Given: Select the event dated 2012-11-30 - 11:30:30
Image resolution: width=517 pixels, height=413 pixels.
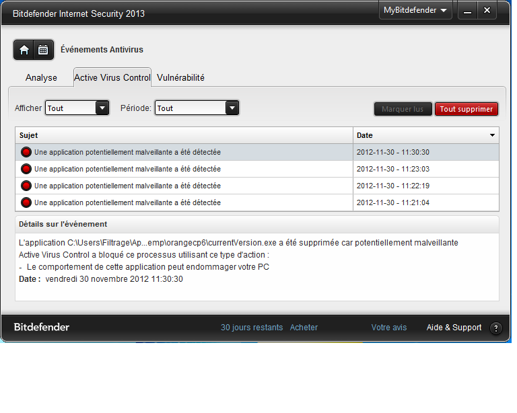Looking at the screenshot, I should click(x=257, y=152).
